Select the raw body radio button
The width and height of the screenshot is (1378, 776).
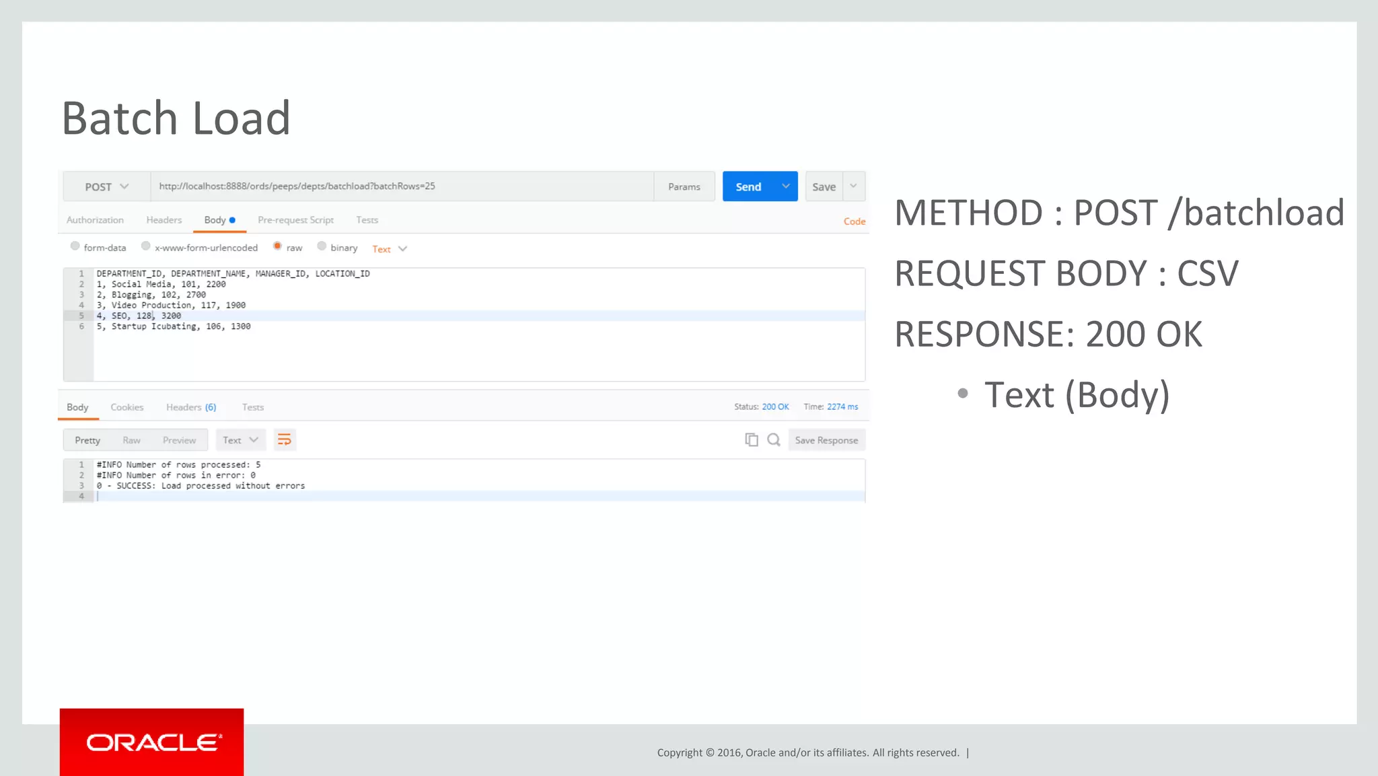click(277, 246)
